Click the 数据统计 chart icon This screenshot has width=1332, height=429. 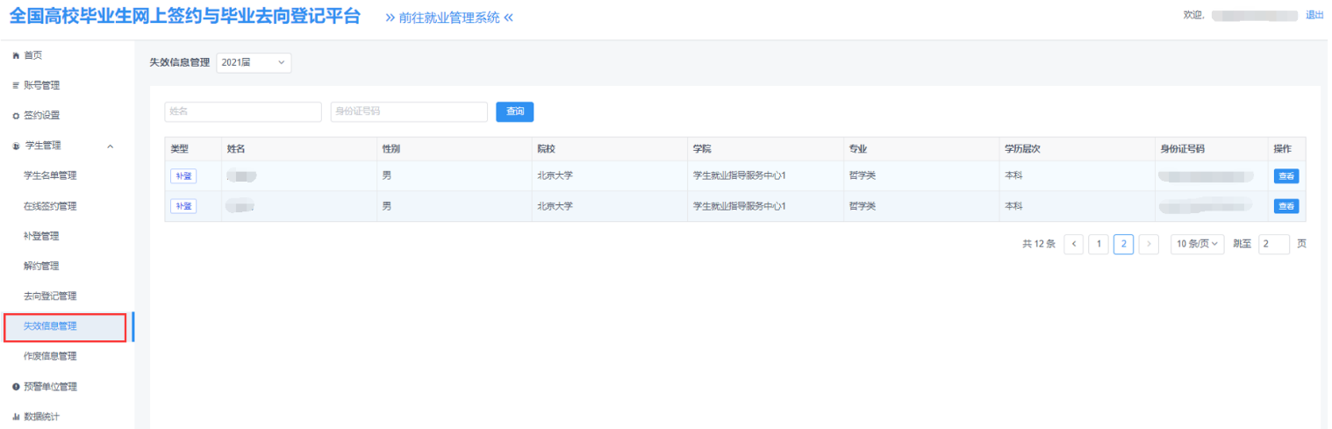pos(15,417)
